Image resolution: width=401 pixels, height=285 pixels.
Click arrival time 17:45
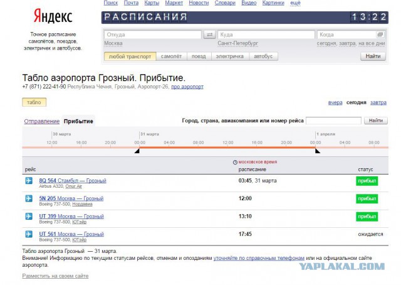245,234
